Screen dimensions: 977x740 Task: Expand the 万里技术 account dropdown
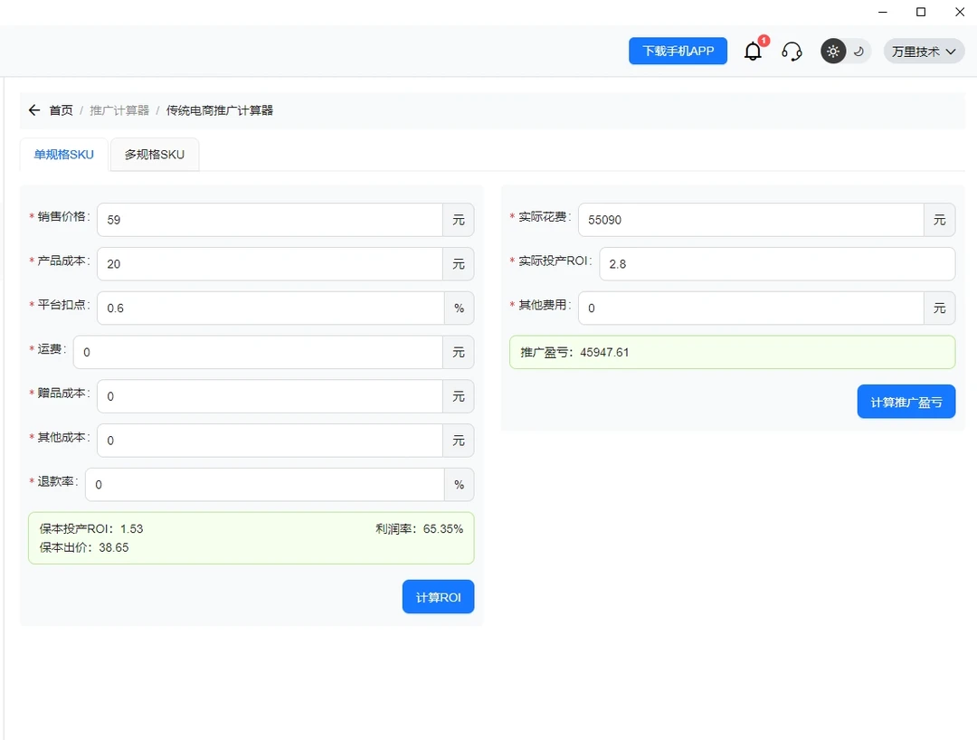924,52
